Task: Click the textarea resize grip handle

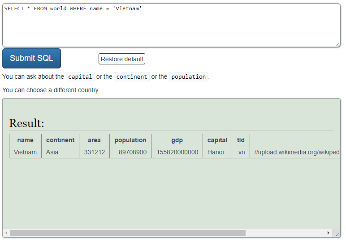Action: [337, 44]
